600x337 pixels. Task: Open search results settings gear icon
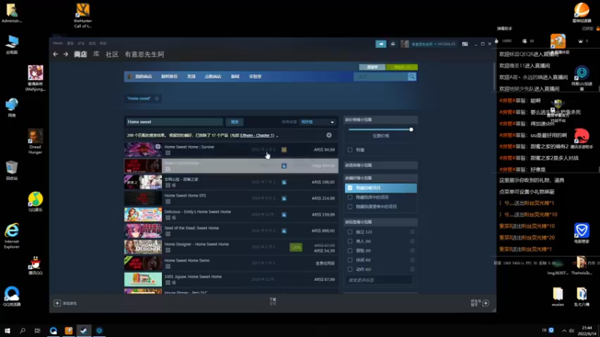pyautogui.click(x=329, y=136)
